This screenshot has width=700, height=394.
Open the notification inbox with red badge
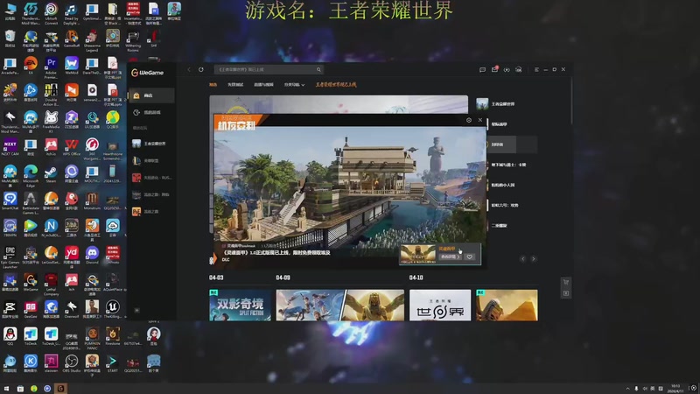pyautogui.click(x=494, y=69)
